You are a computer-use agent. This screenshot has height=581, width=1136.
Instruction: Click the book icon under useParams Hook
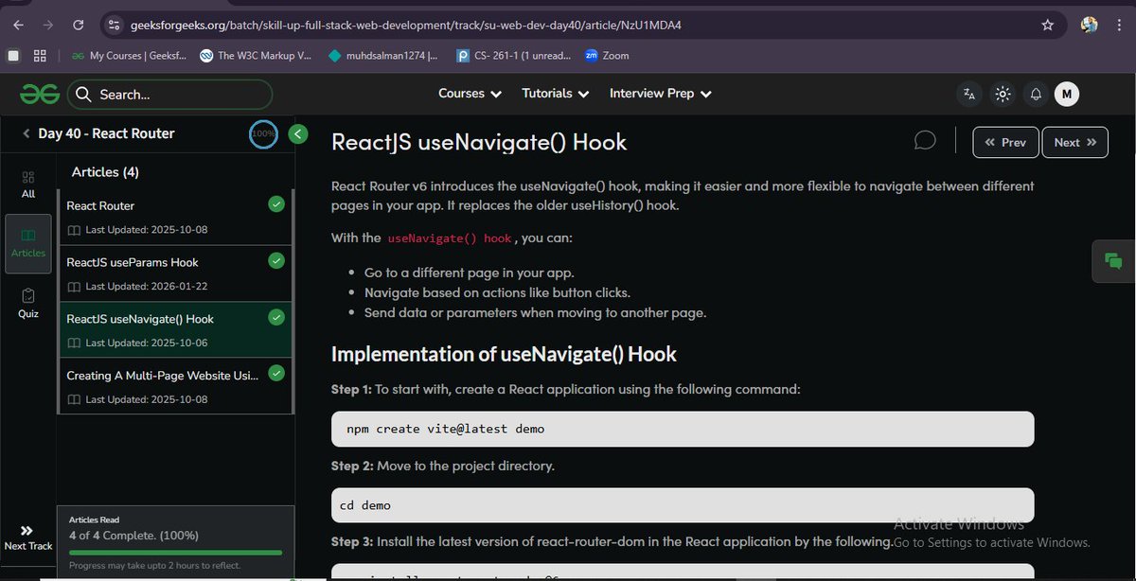[74, 286]
